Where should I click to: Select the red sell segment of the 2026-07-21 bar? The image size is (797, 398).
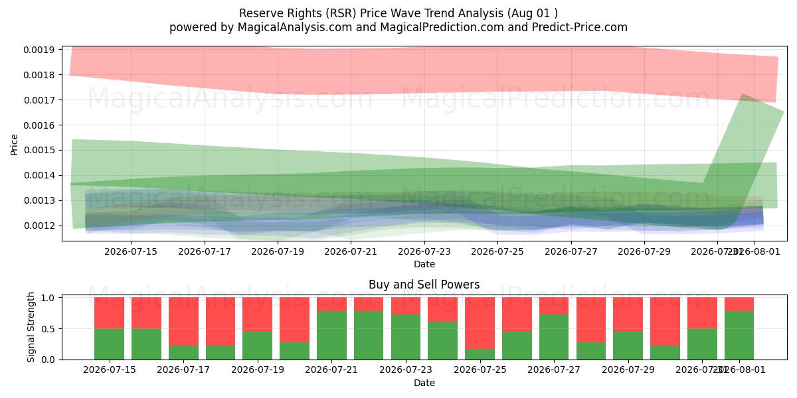pos(331,304)
